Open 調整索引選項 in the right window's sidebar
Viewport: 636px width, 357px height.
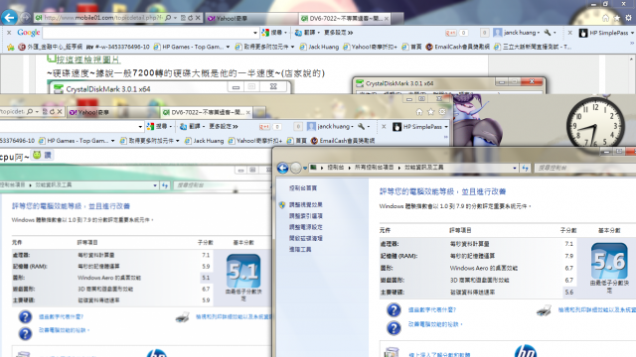coord(305,216)
